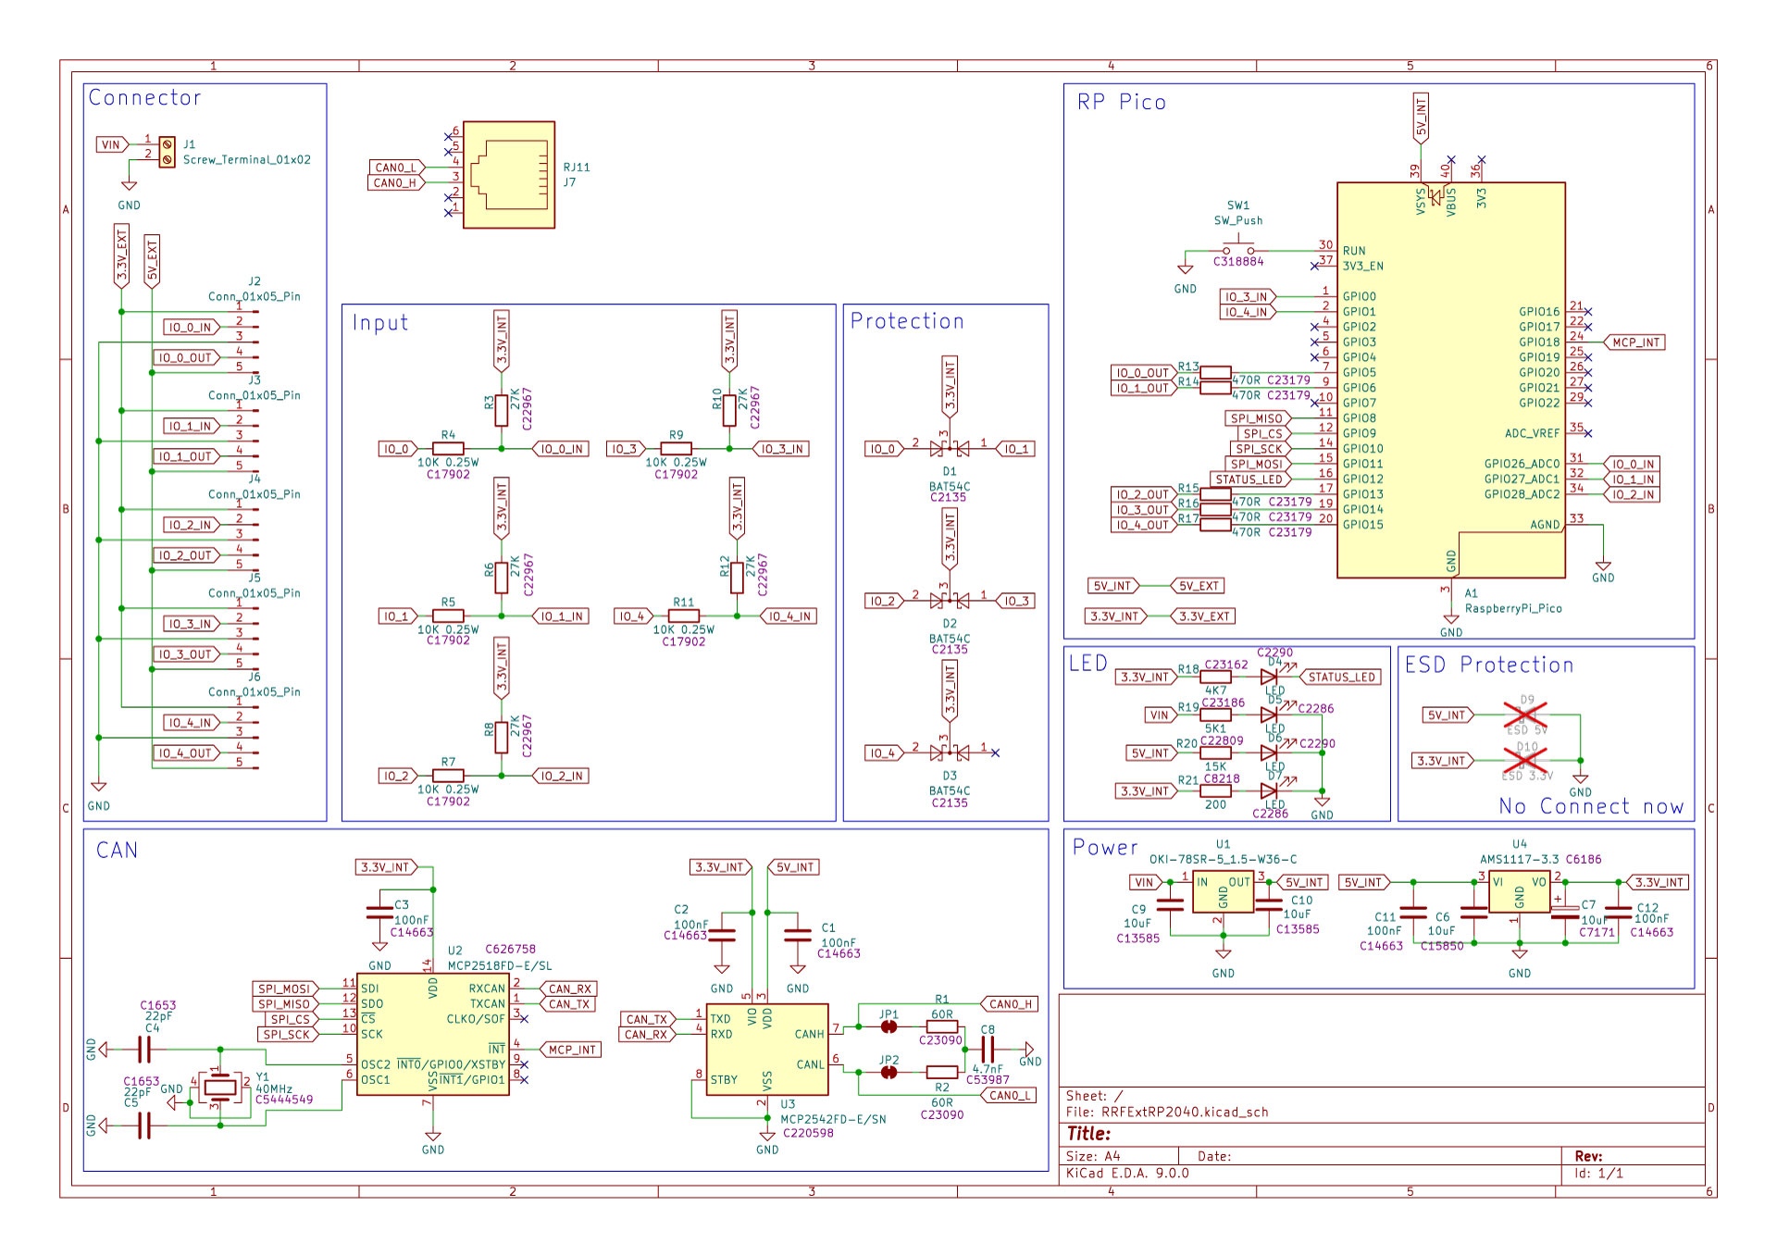Click the 'Title:' field in title block
The image size is (1777, 1256).
(1088, 1134)
